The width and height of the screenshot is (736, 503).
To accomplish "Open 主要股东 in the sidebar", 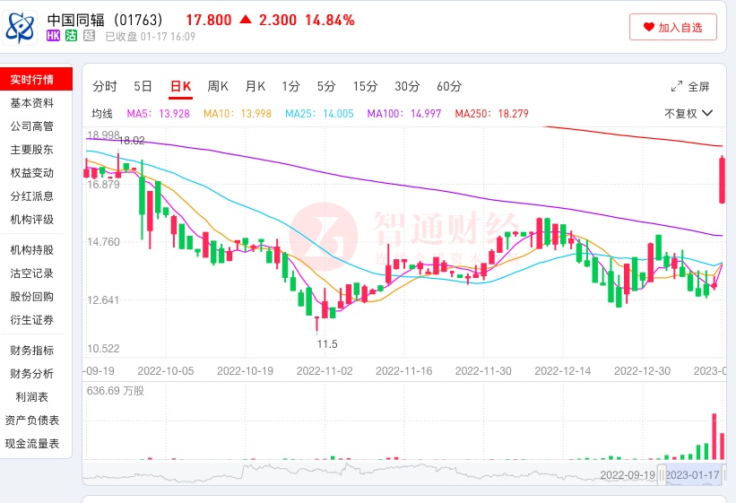I will [x=32, y=150].
